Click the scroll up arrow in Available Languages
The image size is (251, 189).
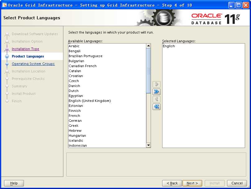point(148,46)
